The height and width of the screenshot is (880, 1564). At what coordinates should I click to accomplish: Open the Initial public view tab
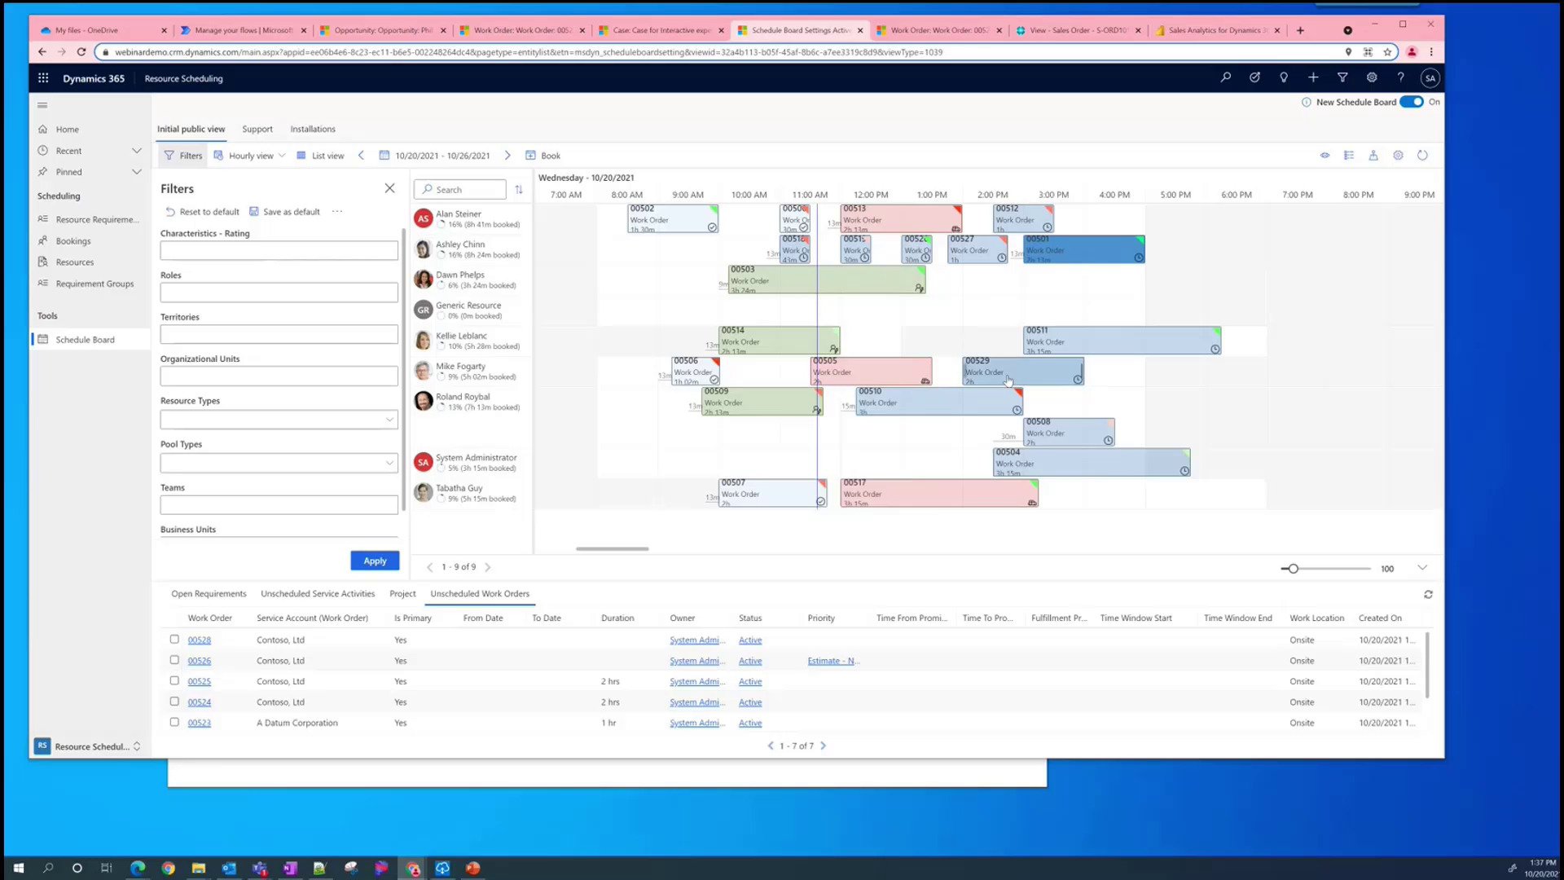pyautogui.click(x=191, y=129)
